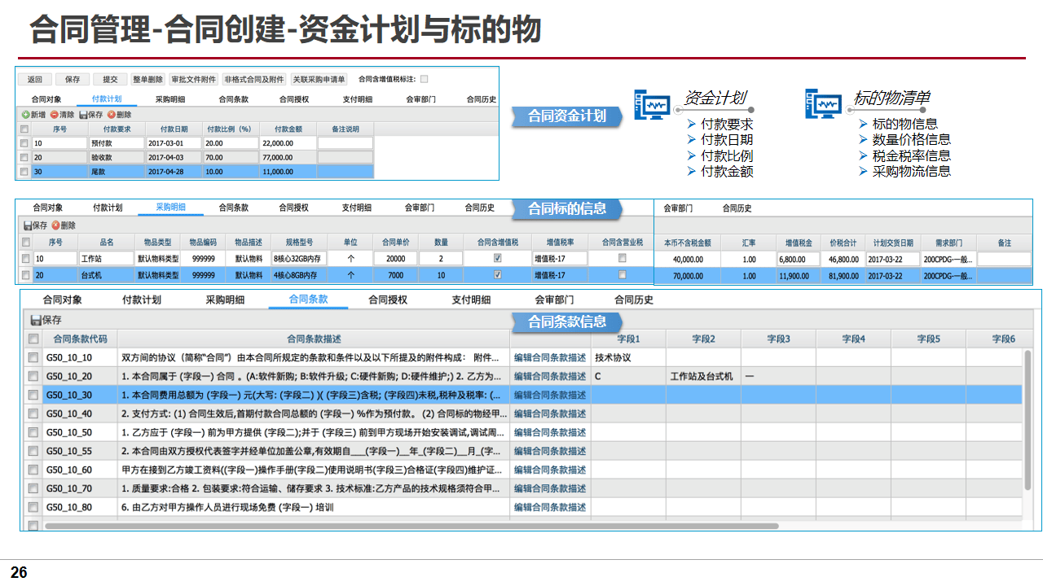Viewport: 1043px width, 586px height.
Task: Open 支付明细 tab in bottom panel
Action: point(471,300)
